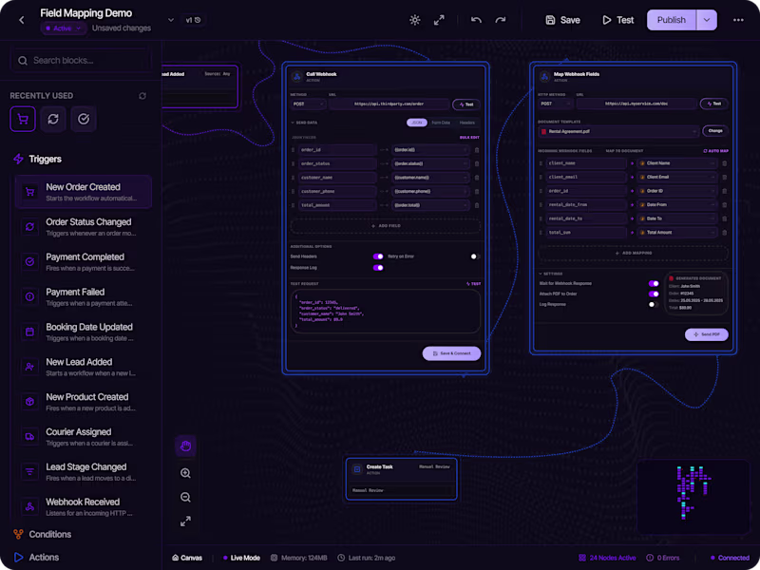
Task: Select the sync arrows recently used block
Action: tap(53, 119)
